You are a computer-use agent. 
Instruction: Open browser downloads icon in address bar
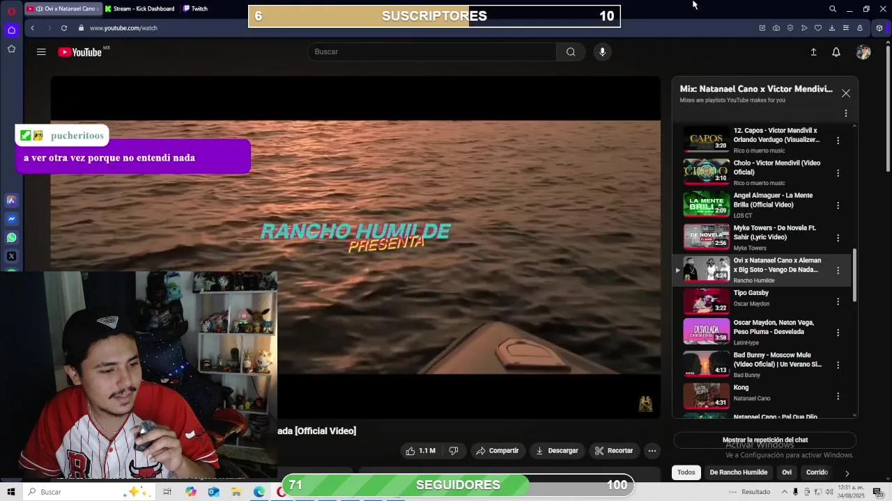click(x=832, y=28)
